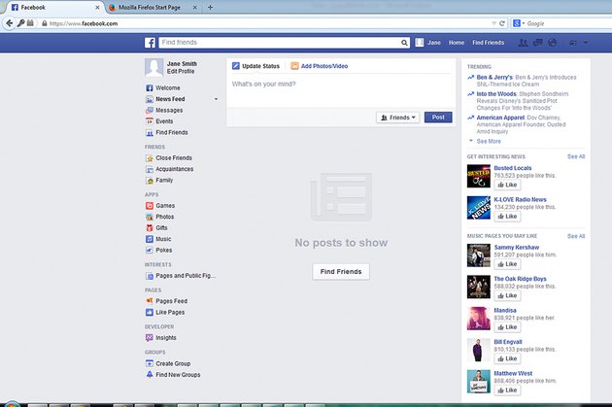Viewport: 612px width, 407px height.
Task: Open messages icon in header
Action: click(x=537, y=43)
